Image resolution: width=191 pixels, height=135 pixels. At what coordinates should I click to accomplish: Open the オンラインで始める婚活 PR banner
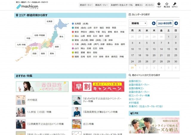click(154, 125)
